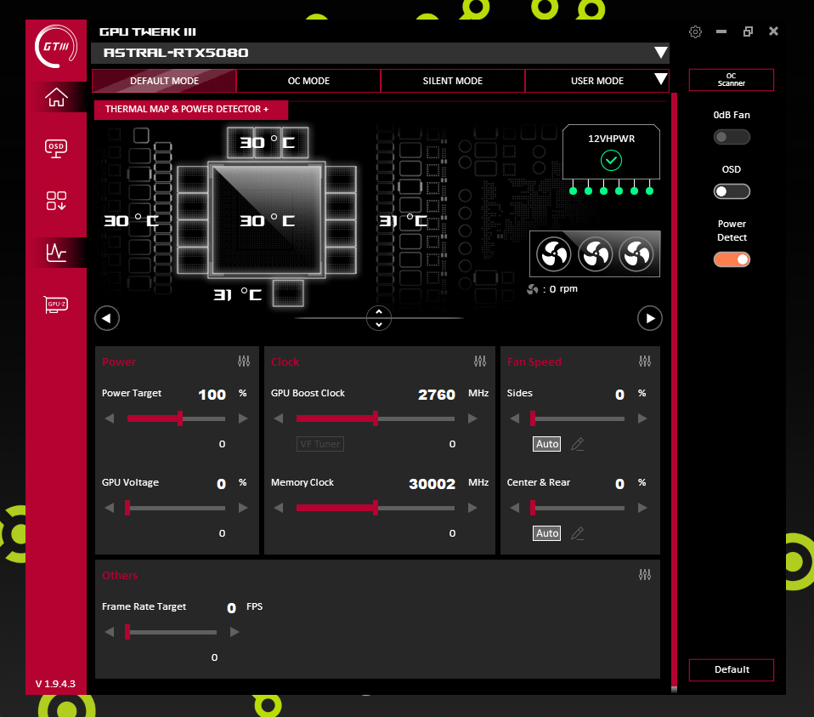Go to previous thermal view with left arrow
The image size is (814, 717).
(x=107, y=318)
